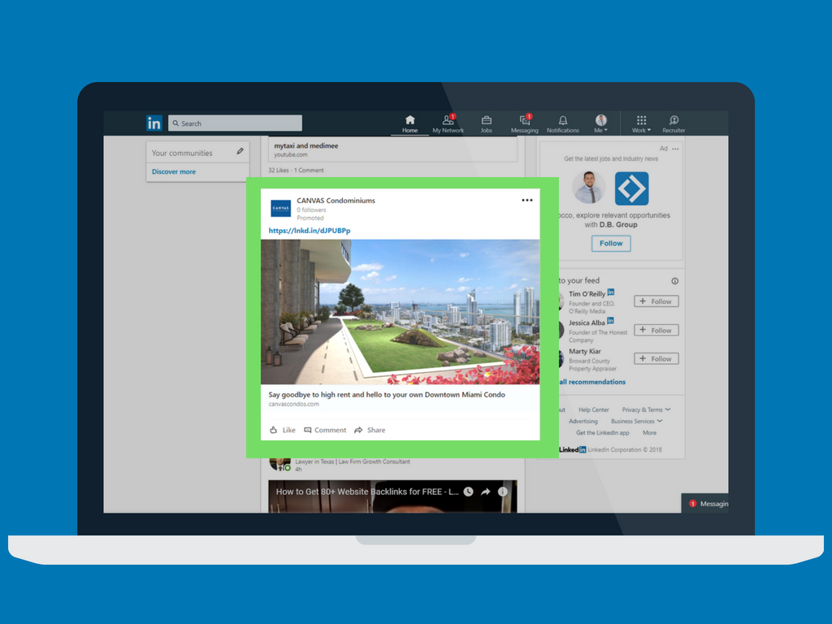Follow Marty Kiar
832x624 pixels.
click(x=656, y=358)
